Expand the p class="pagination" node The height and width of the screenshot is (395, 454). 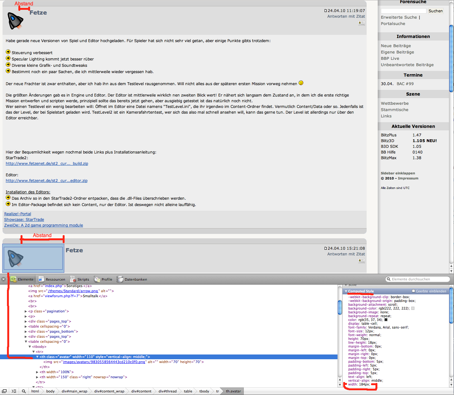pyautogui.click(x=26, y=311)
